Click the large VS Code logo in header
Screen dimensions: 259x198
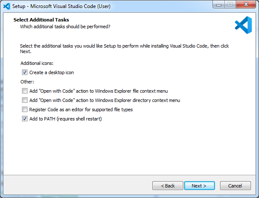point(243,25)
